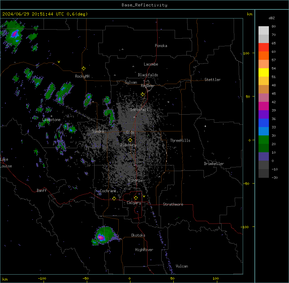This screenshot has height=283, width=289.
Task: Click the Lake Louise label
Action: (6, 163)
